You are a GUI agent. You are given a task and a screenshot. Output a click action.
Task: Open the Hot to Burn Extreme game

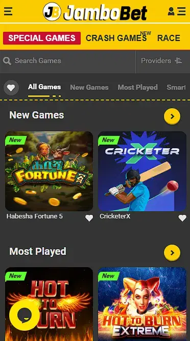click(142, 304)
